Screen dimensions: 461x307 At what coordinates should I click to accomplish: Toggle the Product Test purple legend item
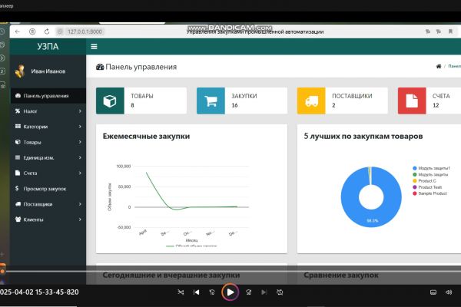(x=427, y=187)
